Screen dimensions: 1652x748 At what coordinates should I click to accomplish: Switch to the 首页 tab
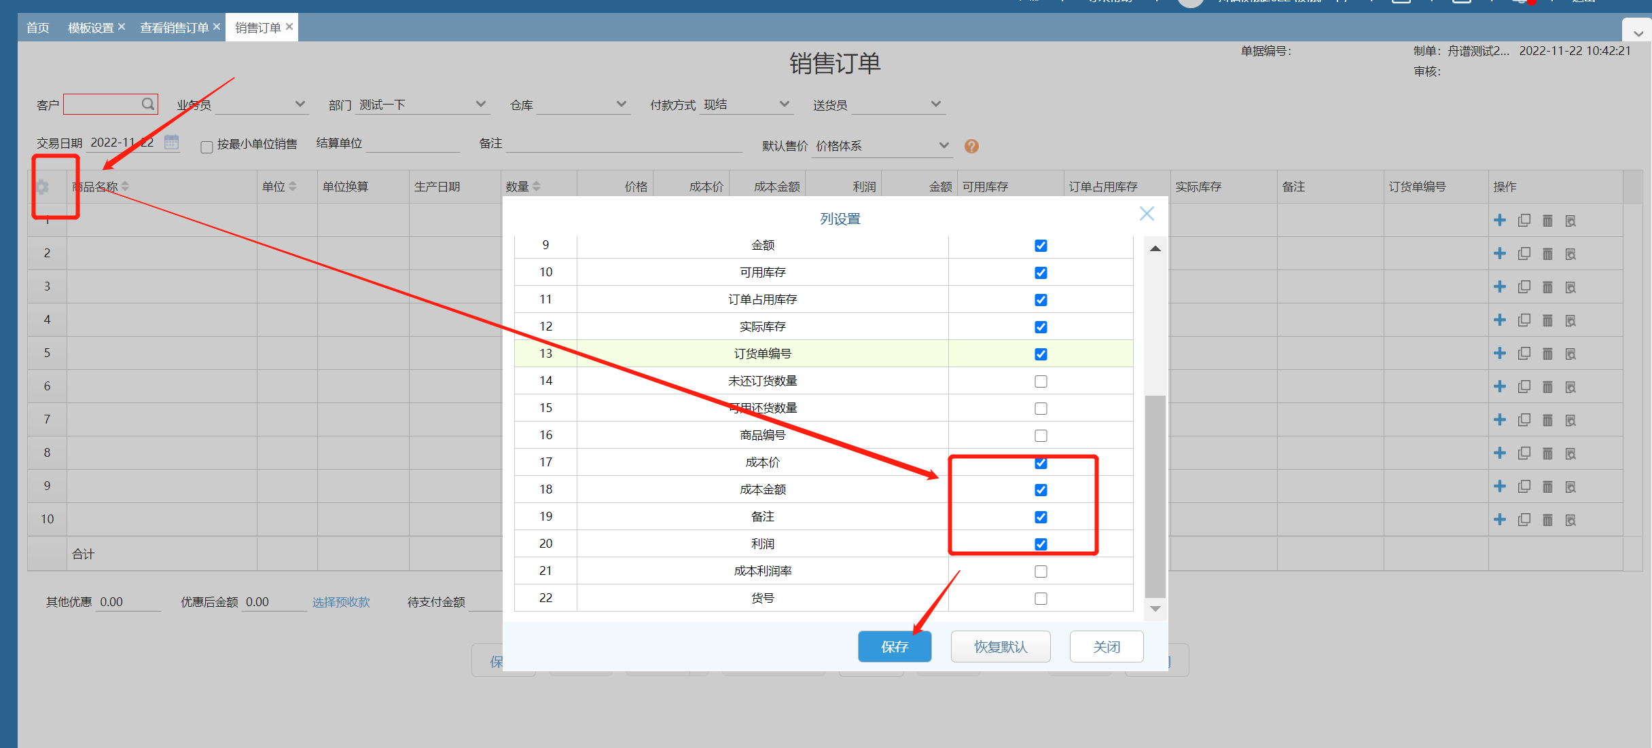38,28
